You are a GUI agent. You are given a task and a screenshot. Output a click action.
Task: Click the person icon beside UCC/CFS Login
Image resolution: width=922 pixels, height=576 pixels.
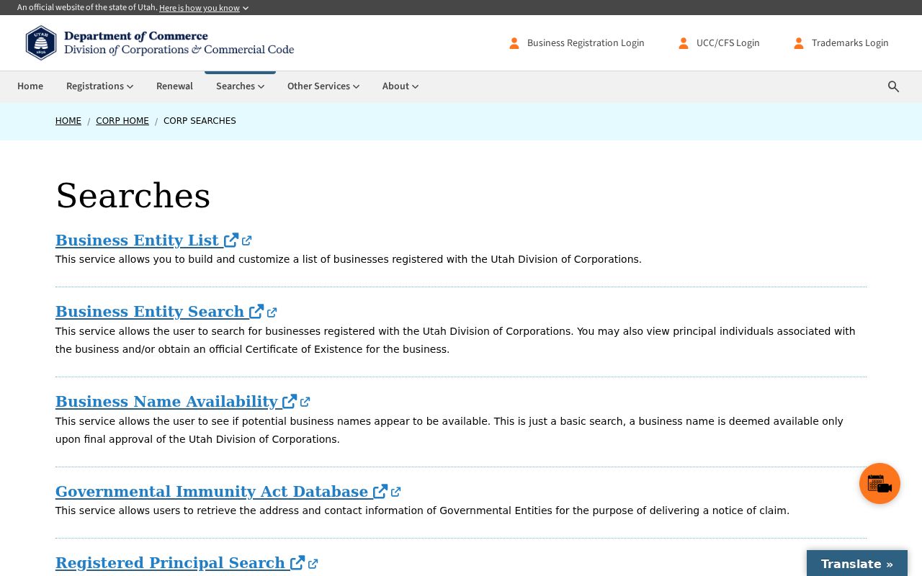click(x=684, y=43)
